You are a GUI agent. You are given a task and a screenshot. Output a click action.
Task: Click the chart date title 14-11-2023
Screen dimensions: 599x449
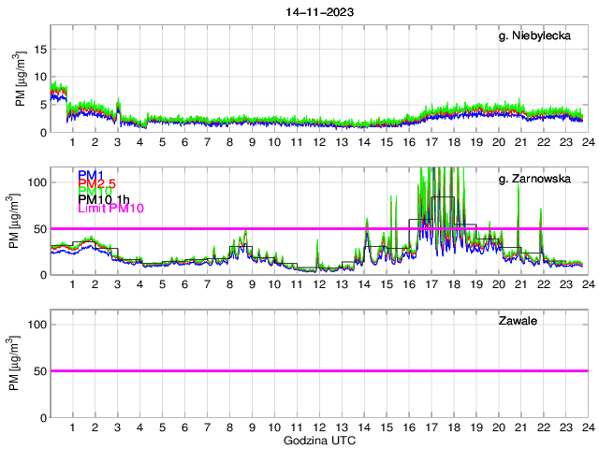pyautogui.click(x=318, y=11)
